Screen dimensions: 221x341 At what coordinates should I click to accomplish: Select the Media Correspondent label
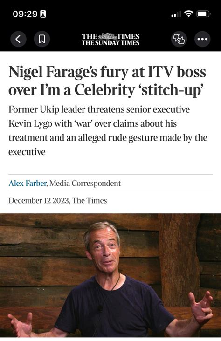coord(85,184)
